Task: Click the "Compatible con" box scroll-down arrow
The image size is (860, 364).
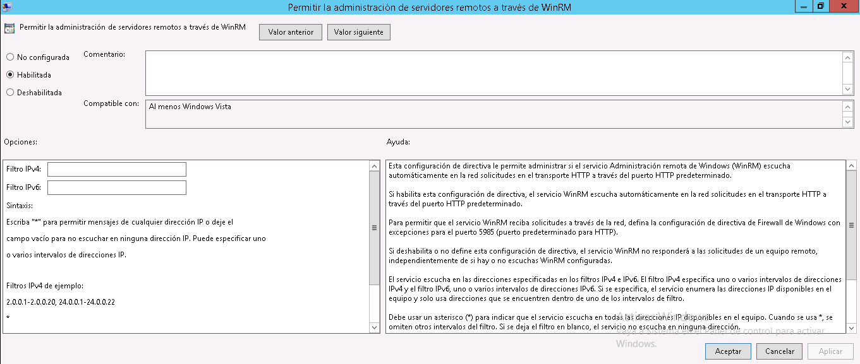Action: (x=848, y=122)
